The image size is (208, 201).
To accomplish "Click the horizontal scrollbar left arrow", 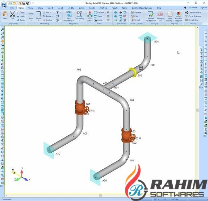I will [x=6, y=195].
